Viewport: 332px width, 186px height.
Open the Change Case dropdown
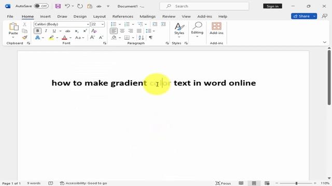click(x=79, y=38)
